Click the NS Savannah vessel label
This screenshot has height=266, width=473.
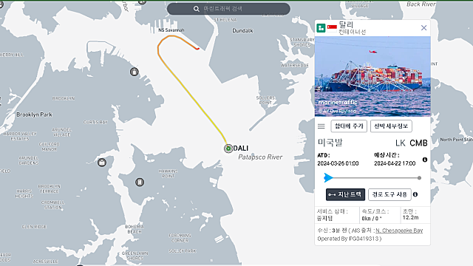pyautogui.click(x=171, y=30)
